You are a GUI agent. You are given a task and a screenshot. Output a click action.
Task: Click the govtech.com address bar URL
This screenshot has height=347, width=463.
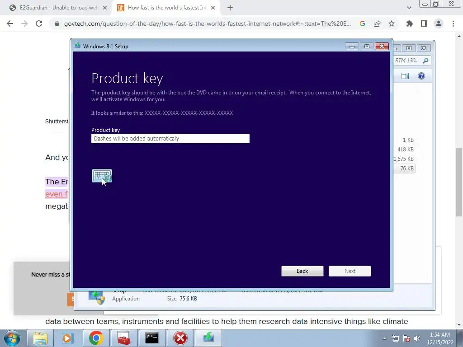pyautogui.click(x=207, y=23)
